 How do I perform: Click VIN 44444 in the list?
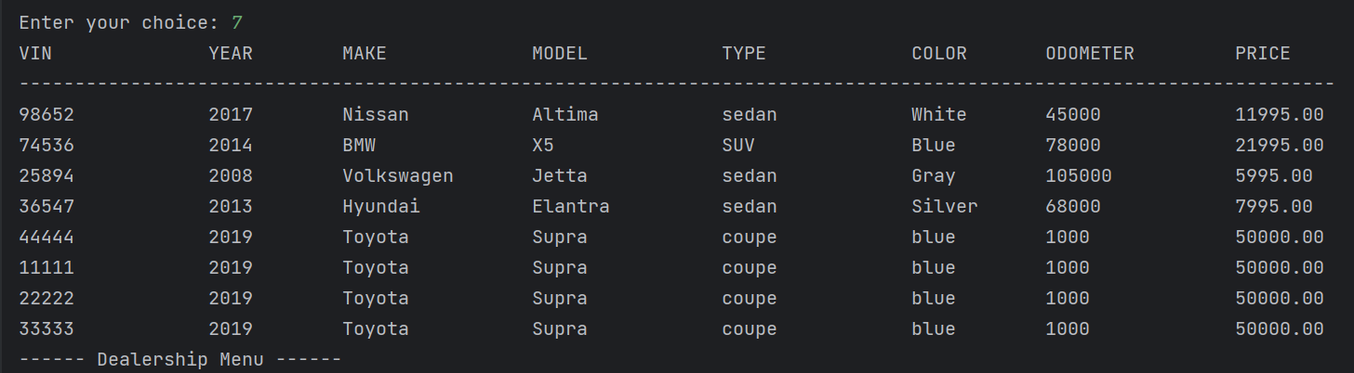coord(46,238)
